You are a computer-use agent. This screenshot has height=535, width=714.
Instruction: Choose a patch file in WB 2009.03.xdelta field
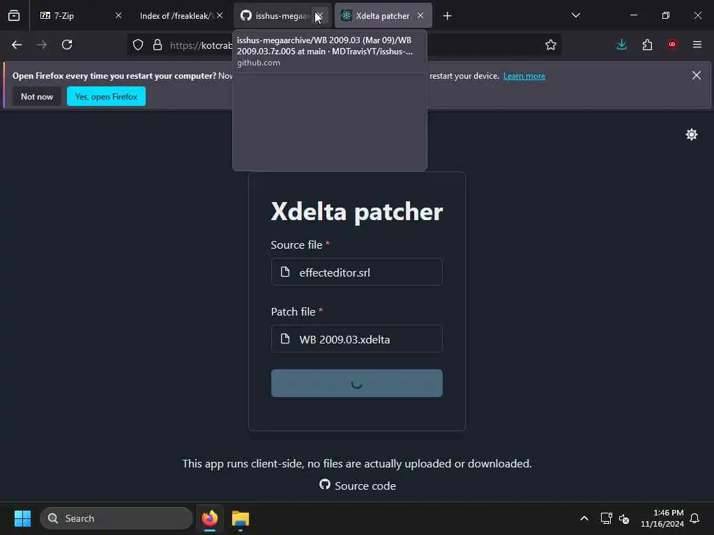(x=356, y=339)
